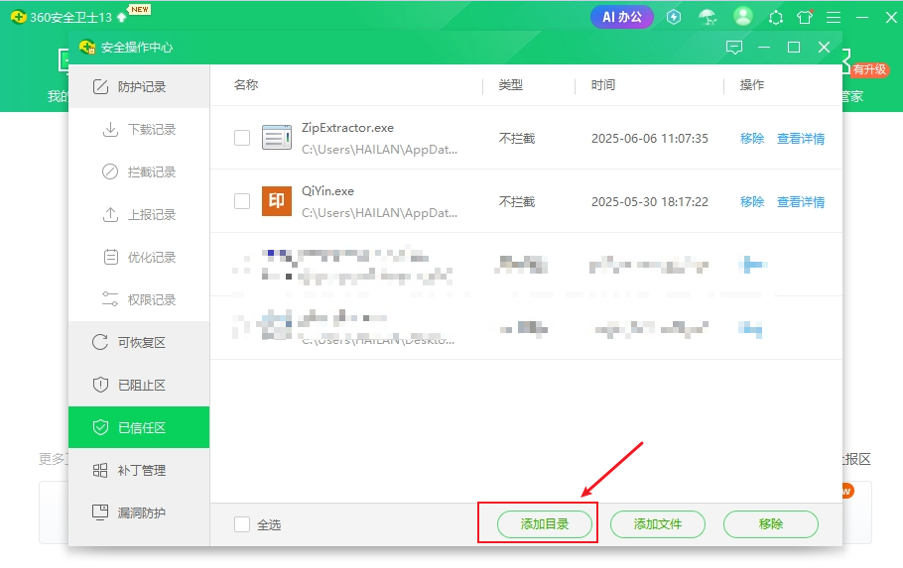Open the user avatar icon
903x568 pixels.
pyautogui.click(x=743, y=16)
